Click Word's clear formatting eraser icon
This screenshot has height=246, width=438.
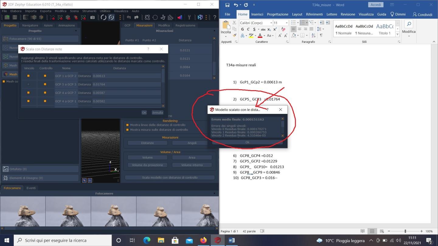click(283, 29)
